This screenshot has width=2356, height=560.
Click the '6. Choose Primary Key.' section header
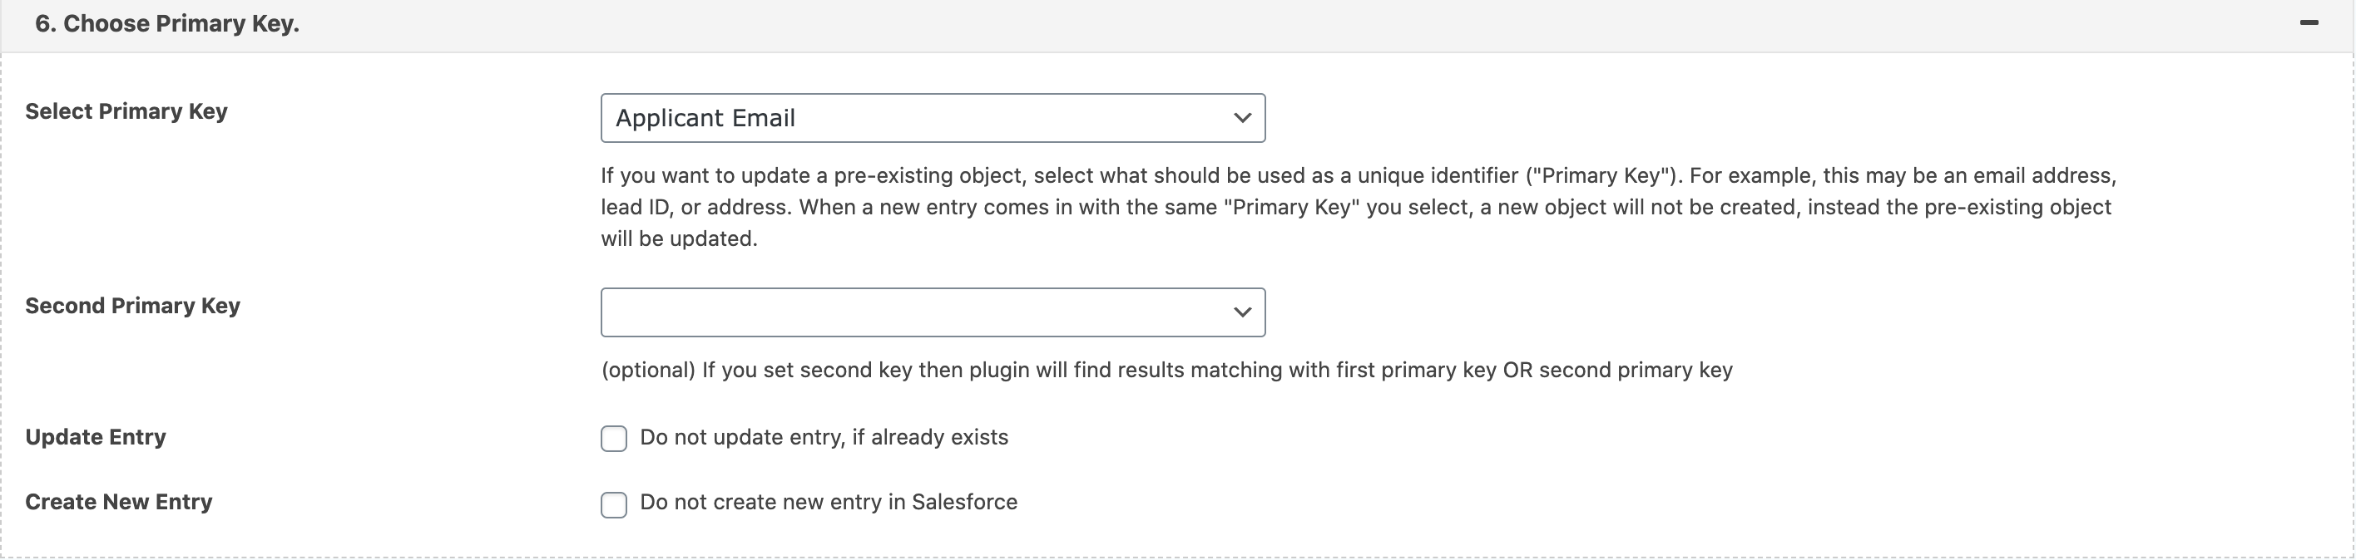point(167,24)
